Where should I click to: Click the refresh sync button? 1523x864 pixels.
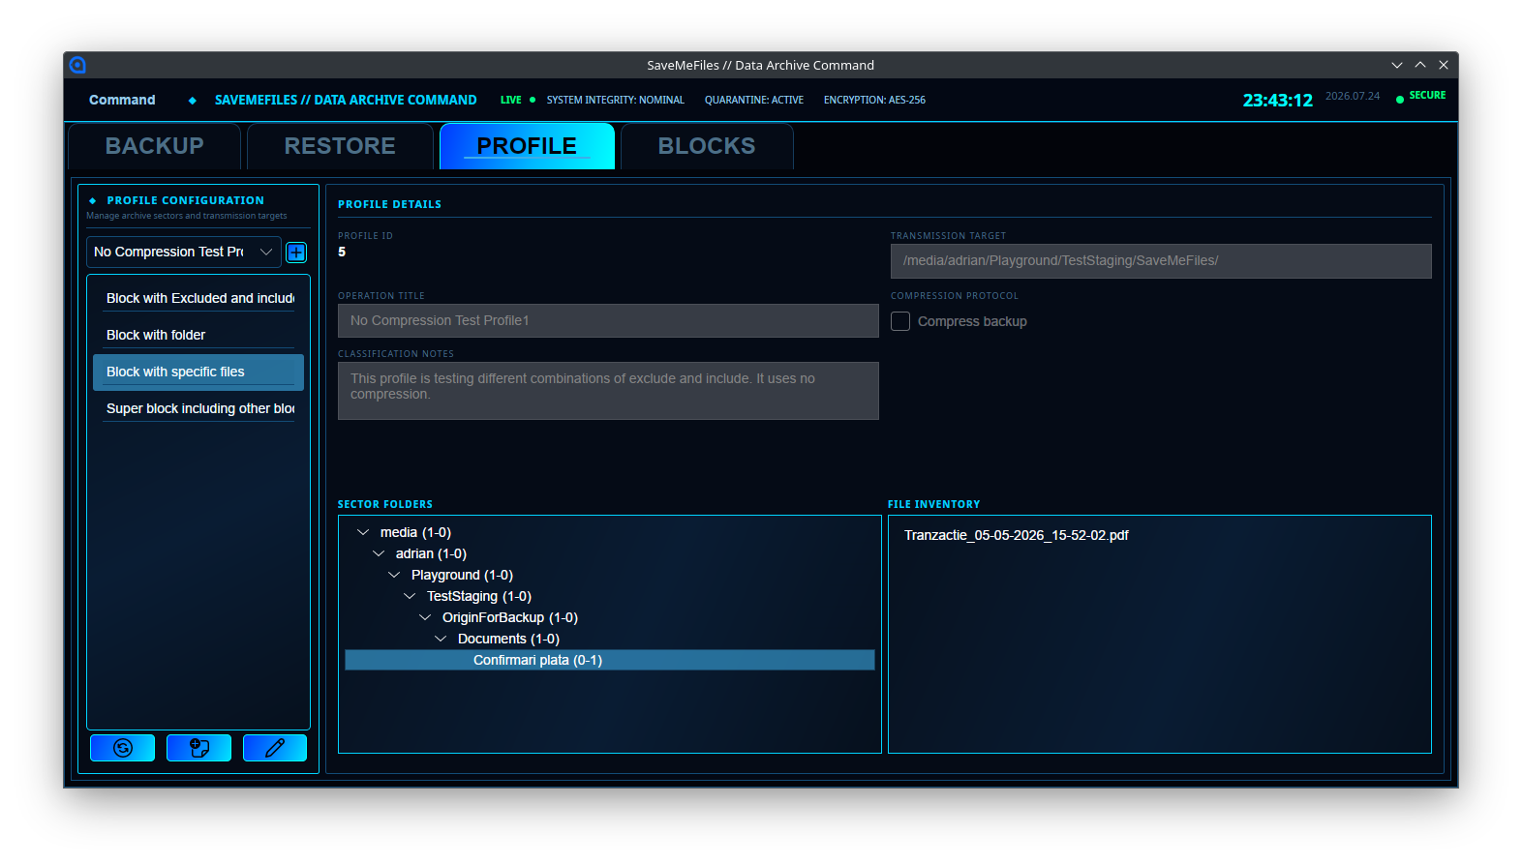pos(123,748)
